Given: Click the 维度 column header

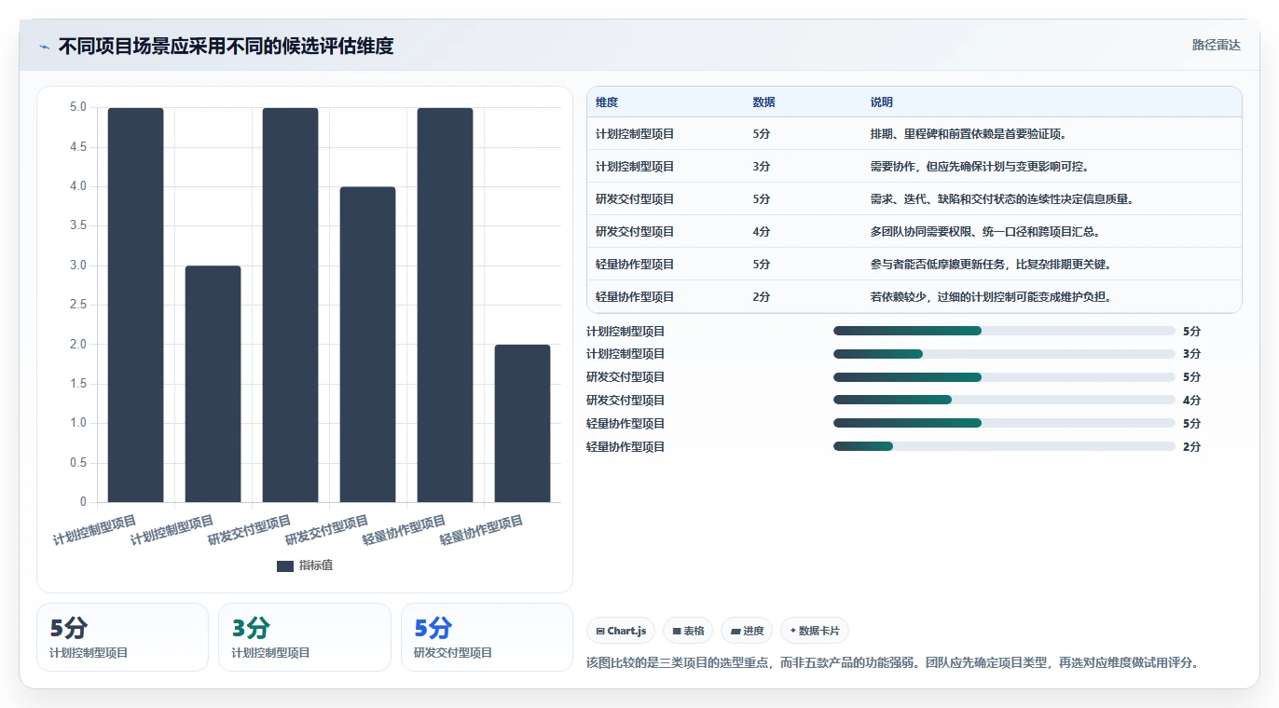Looking at the screenshot, I should click(x=607, y=102).
